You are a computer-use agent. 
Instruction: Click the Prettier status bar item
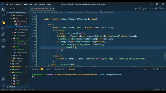tap(157, 90)
